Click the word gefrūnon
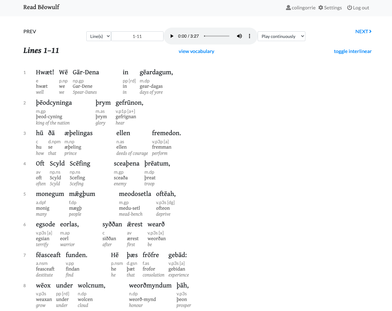The width and height of the screenshot is (392, 311). pyautogui.click(x=129, y=103)
